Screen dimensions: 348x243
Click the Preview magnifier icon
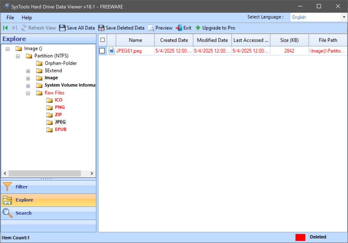[x=151, y=28]
